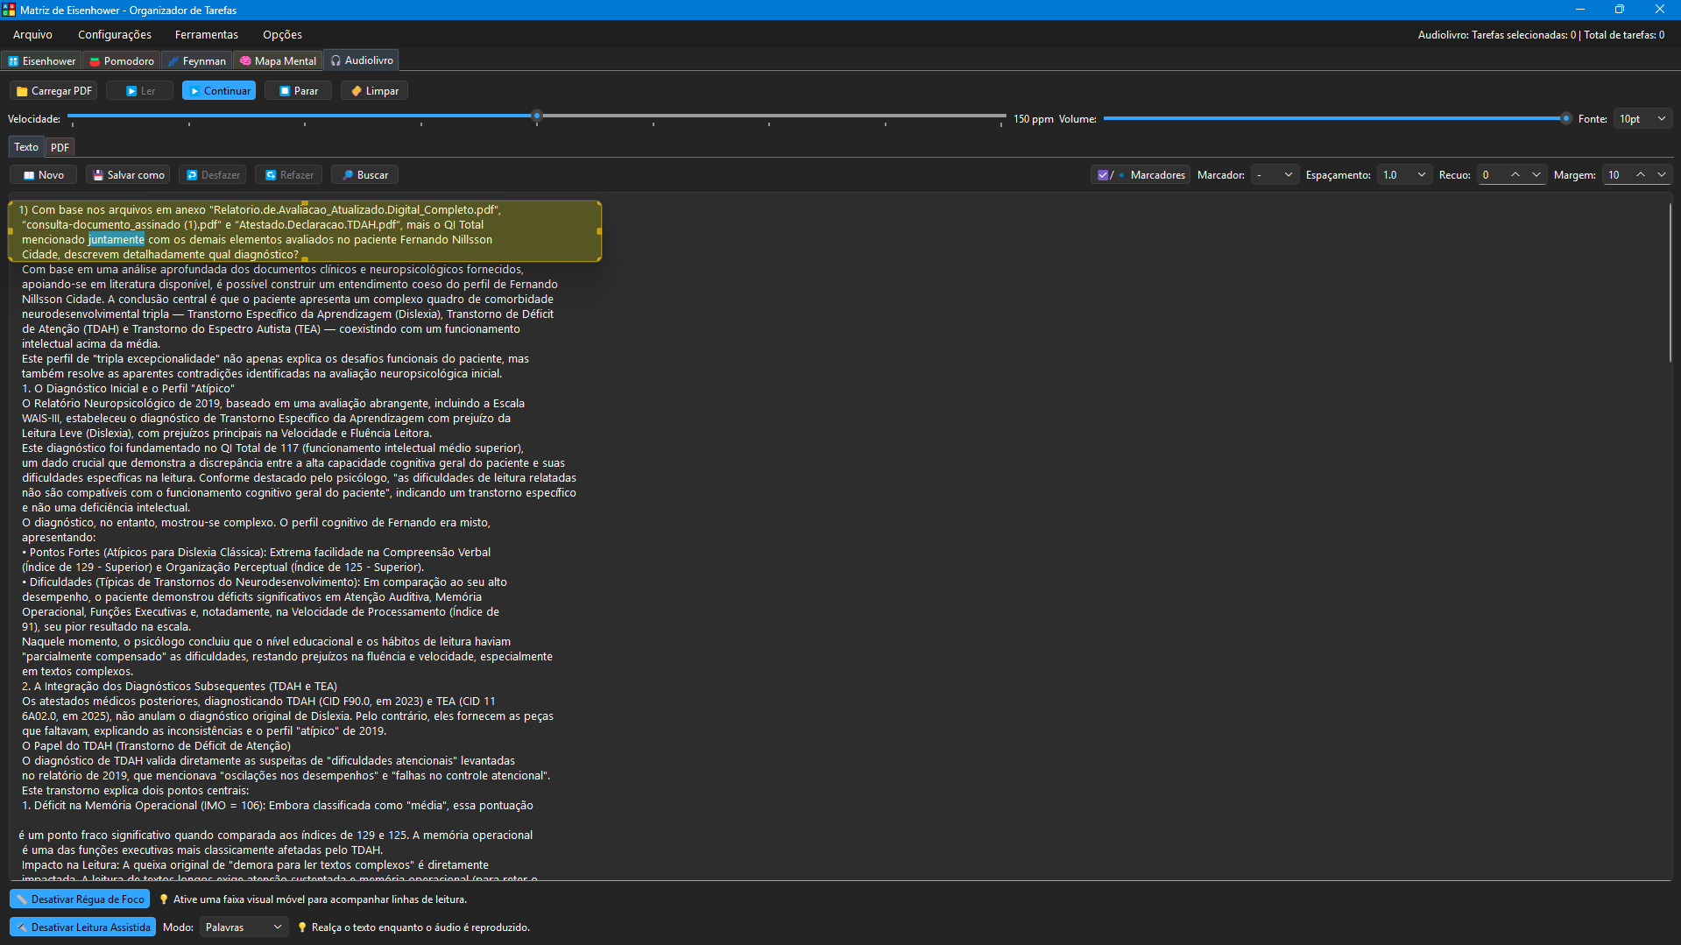Click the tomato icon on the Pomodoro tab
The width and height of the screenshot is (1681, 945).
coord(95,61)
